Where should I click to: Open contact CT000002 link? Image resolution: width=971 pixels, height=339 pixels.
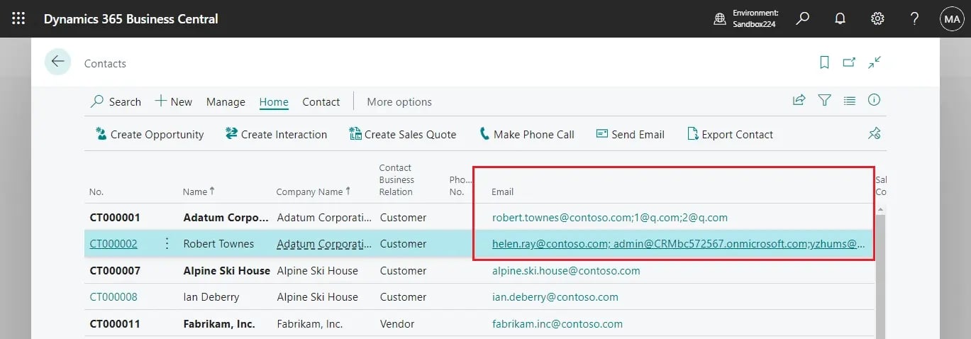click(x=113, y=243)
